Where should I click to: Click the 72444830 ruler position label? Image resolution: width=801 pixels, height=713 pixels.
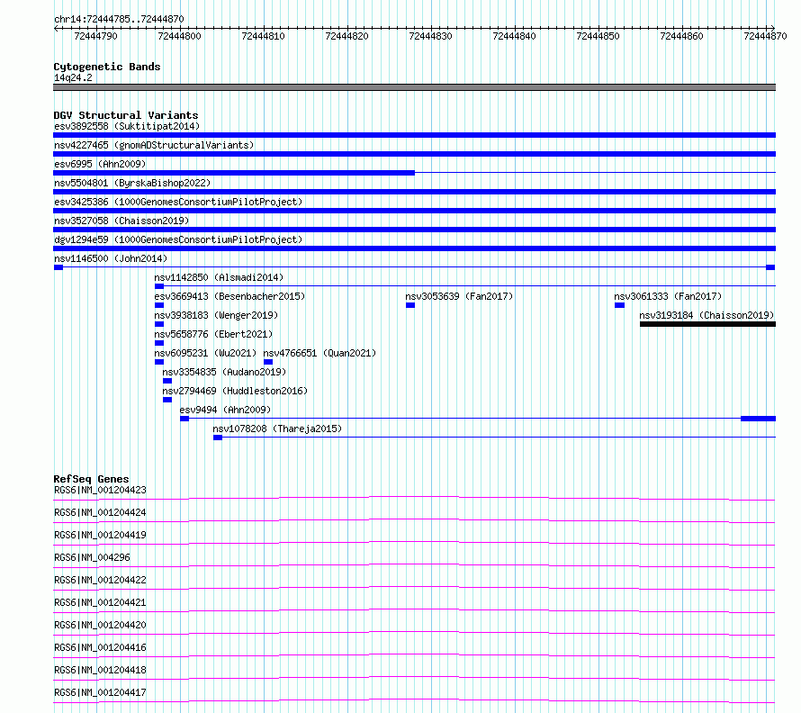coord(430,36)
